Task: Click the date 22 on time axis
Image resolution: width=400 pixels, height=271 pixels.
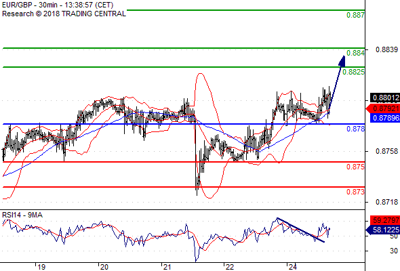Action: [230, 267]
